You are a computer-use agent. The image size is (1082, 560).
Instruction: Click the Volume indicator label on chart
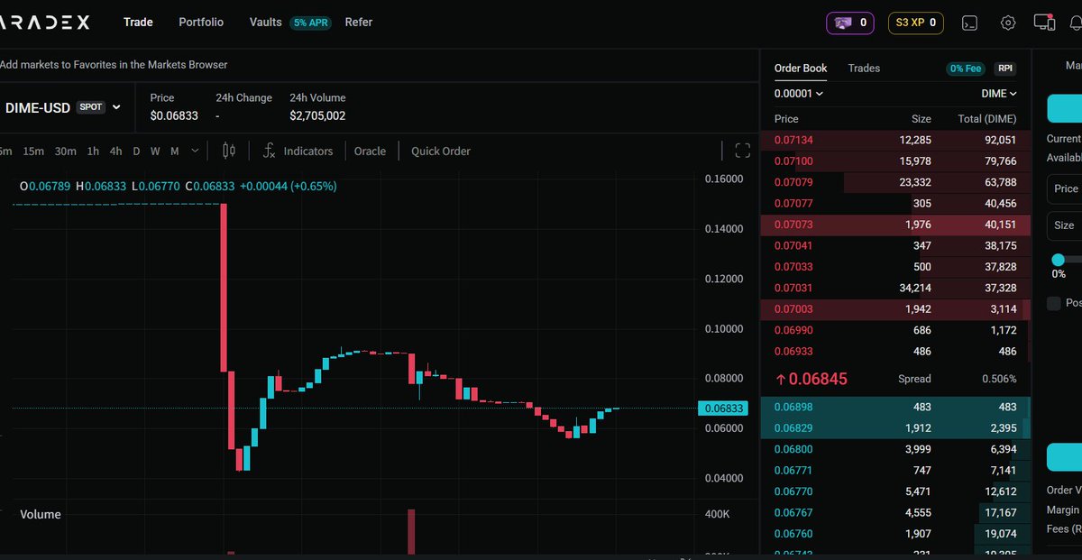coord(41,515)
